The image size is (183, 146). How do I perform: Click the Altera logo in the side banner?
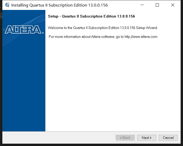[24, 30]
